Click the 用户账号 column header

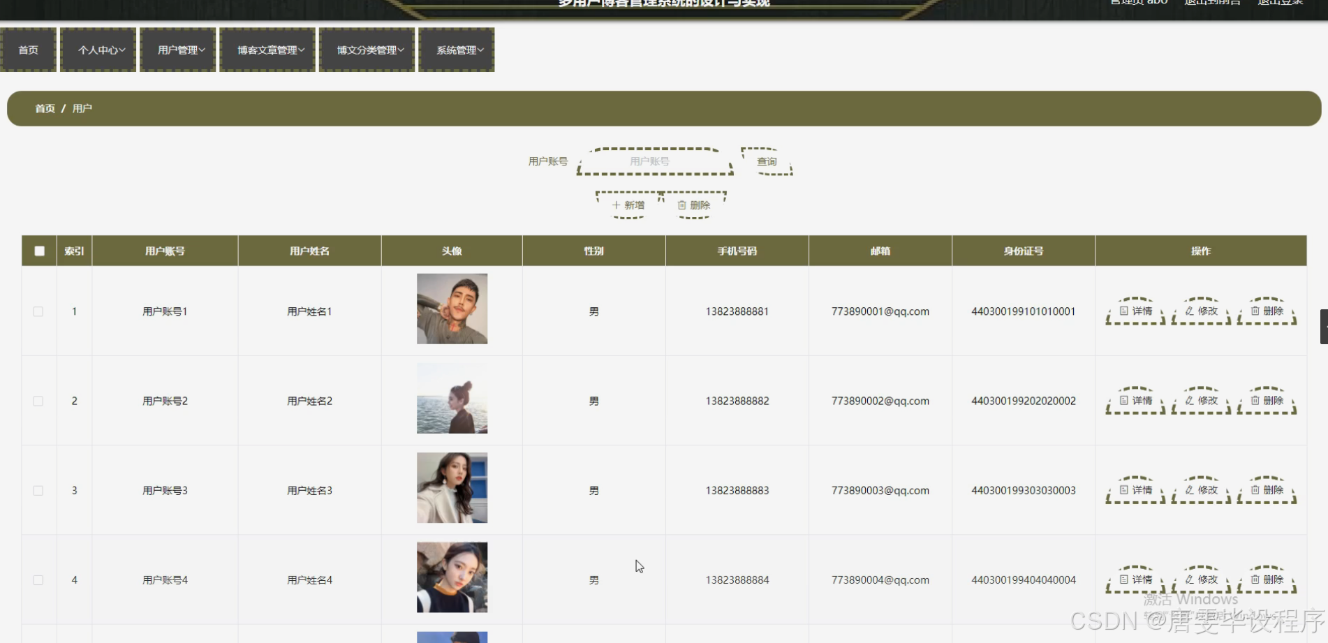click(x=165, y=251)
